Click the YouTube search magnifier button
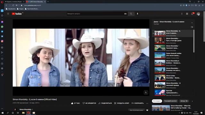 click(131, 14)
